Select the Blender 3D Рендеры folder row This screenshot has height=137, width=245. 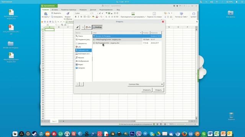tap(127, 36)
